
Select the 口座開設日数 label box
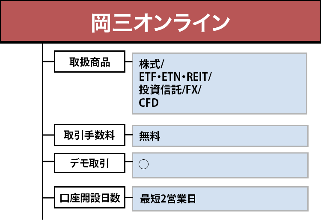(x=89, y=198)
